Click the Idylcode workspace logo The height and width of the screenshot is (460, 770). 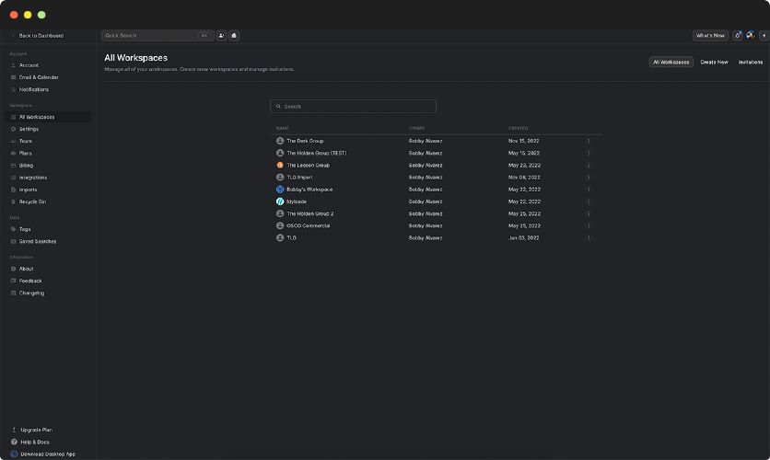point(280,201)
